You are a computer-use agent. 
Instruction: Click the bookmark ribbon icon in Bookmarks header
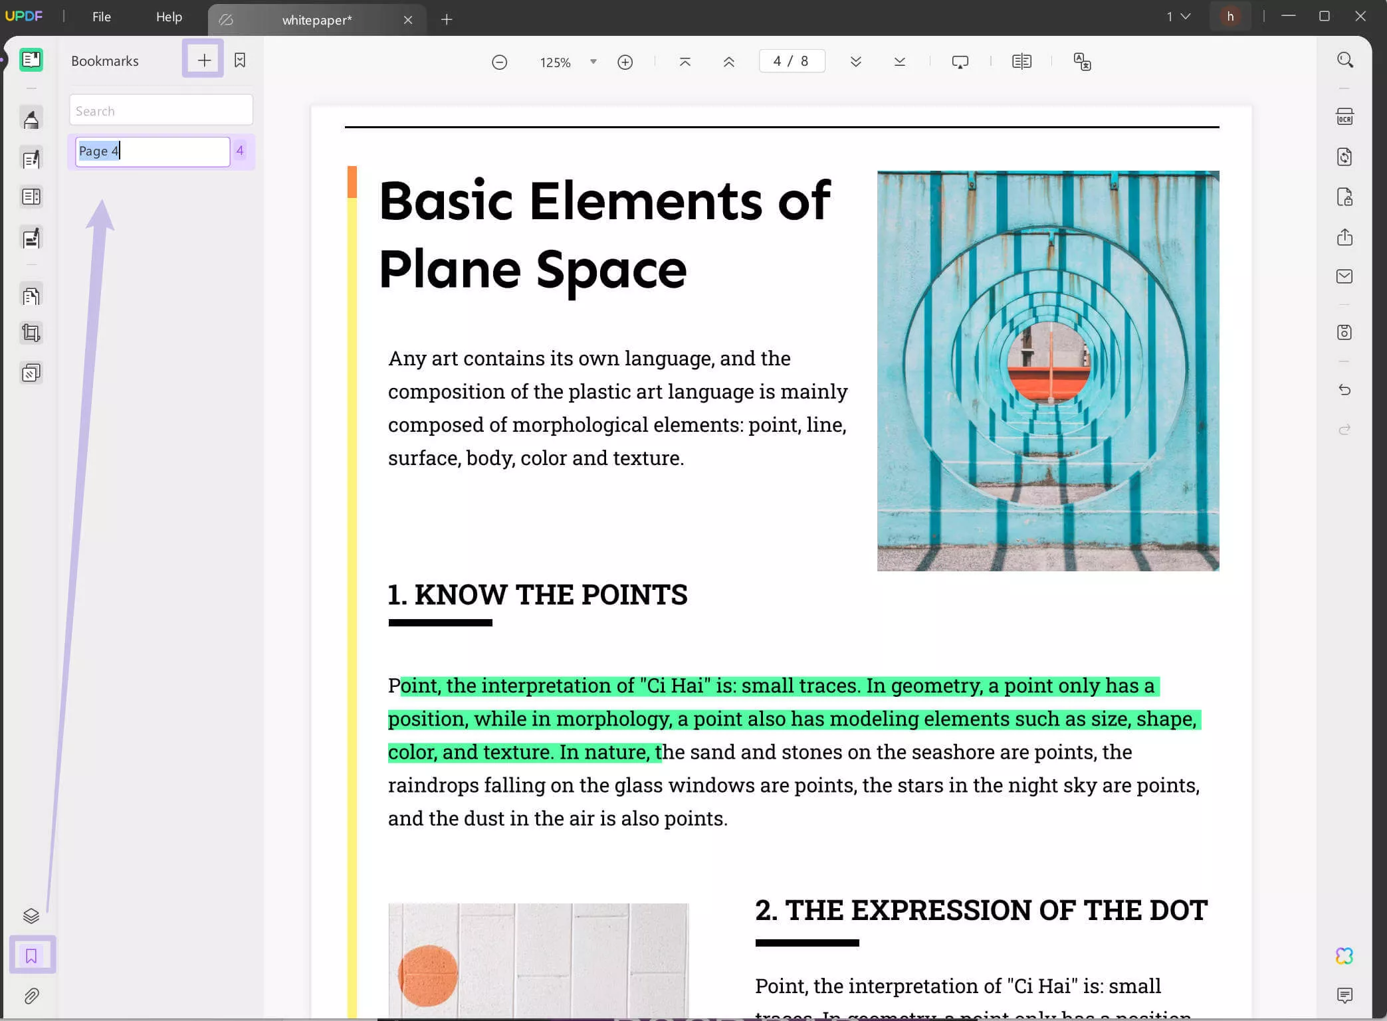pos(240,60)
